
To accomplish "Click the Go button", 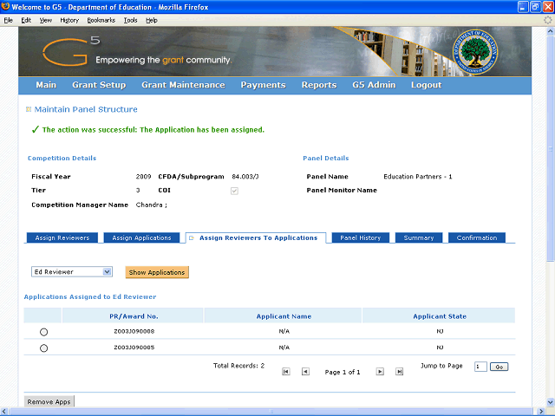I will click(499, 367).
